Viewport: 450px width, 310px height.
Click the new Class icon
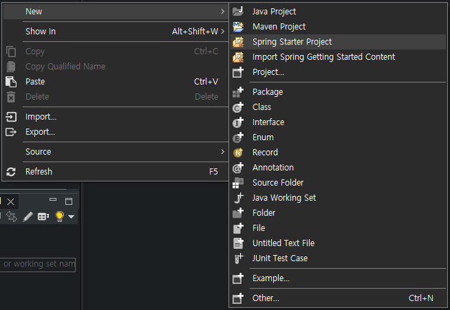(238, 107)
